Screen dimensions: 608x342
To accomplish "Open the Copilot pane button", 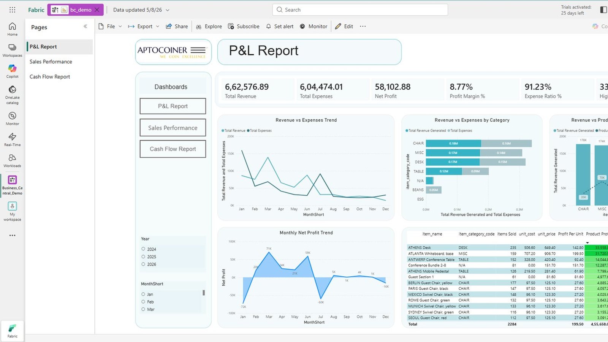I will (600, 26).
